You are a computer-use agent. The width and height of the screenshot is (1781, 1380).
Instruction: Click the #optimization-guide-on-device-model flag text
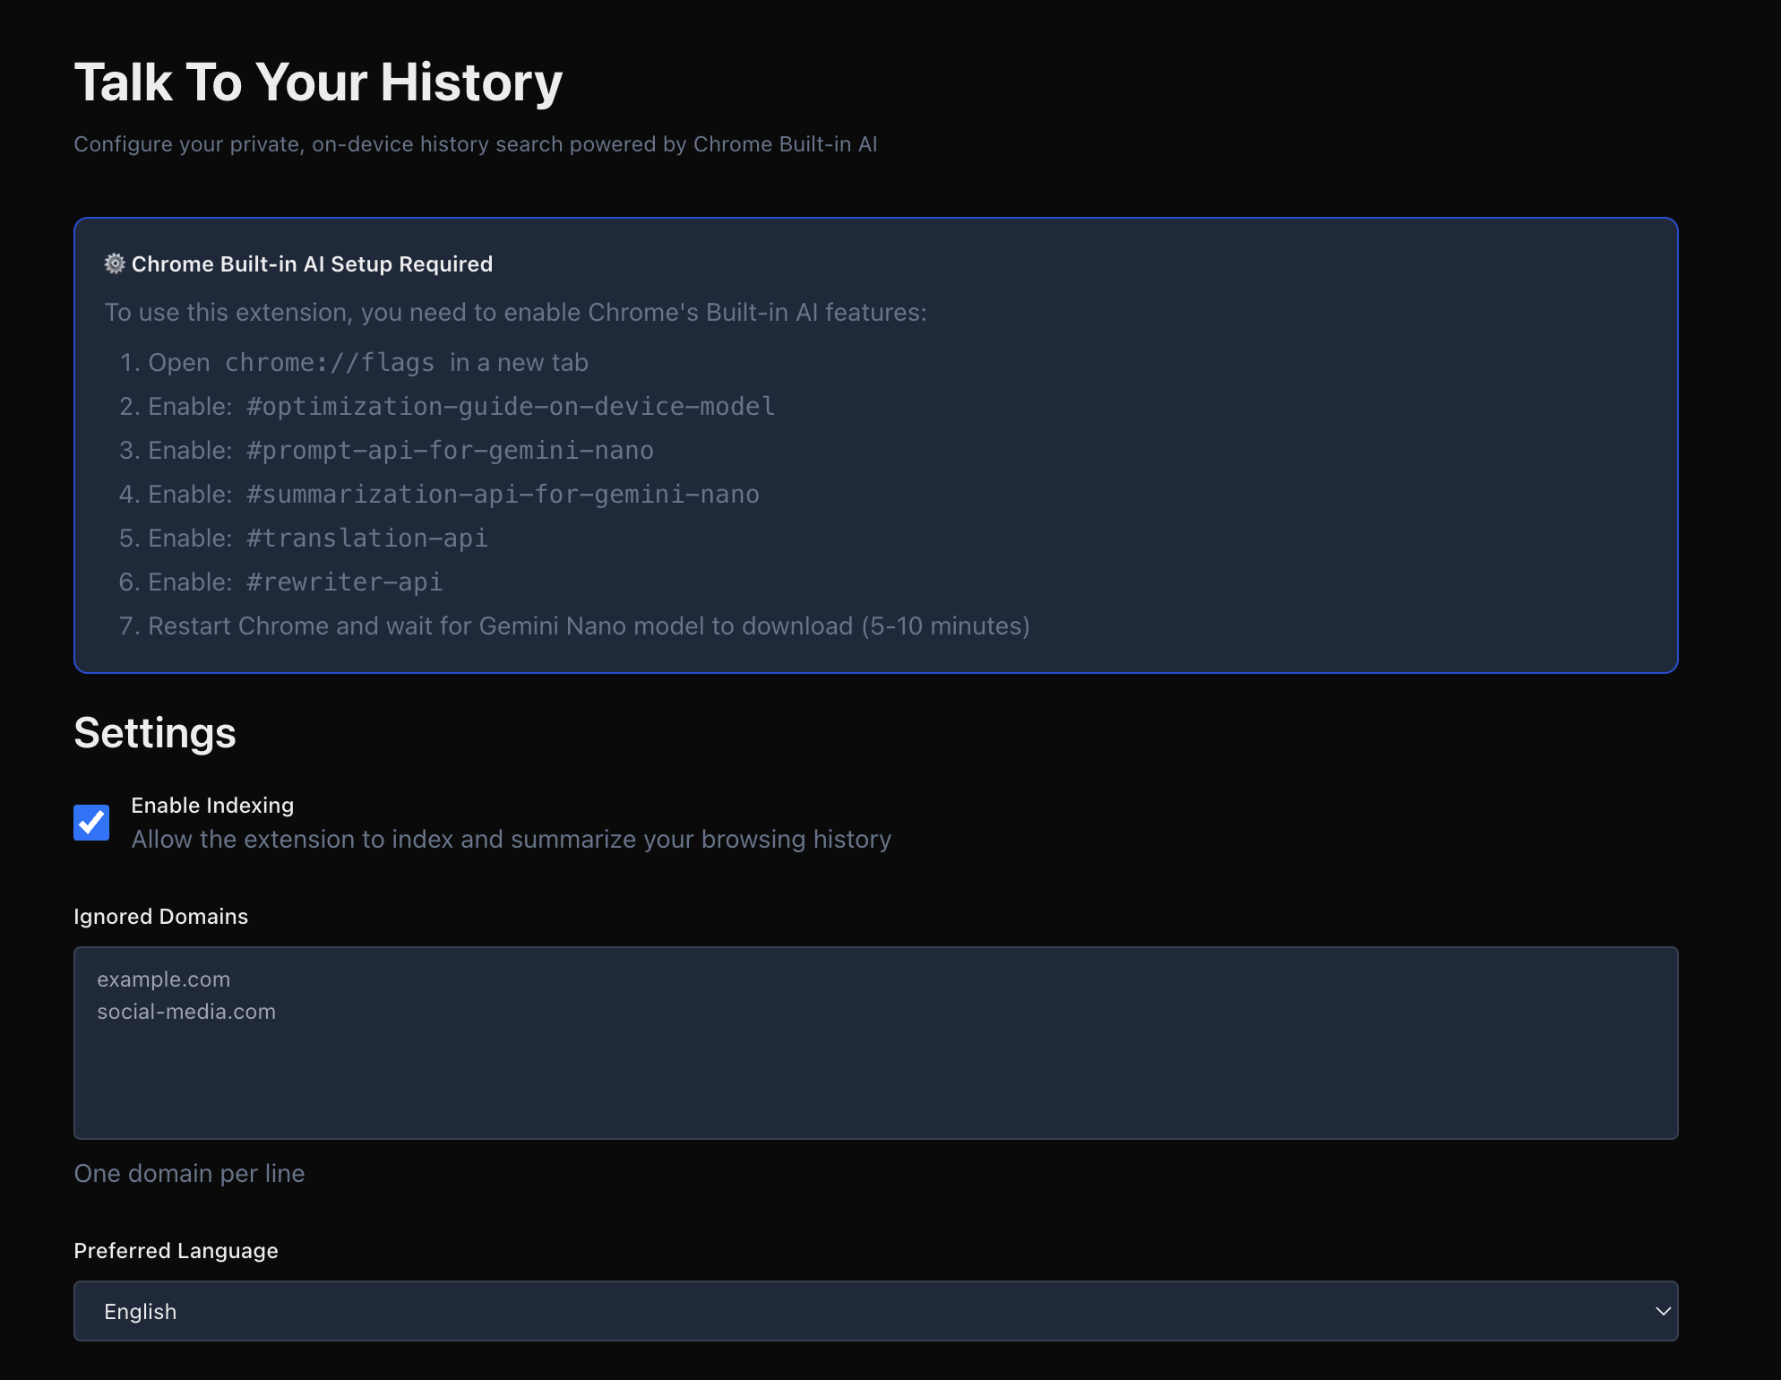click(x=510, y=407)
